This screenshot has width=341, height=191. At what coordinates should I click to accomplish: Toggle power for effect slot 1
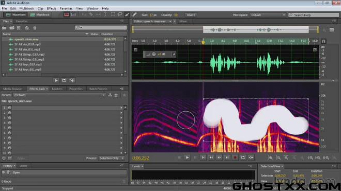coord(10,108)
